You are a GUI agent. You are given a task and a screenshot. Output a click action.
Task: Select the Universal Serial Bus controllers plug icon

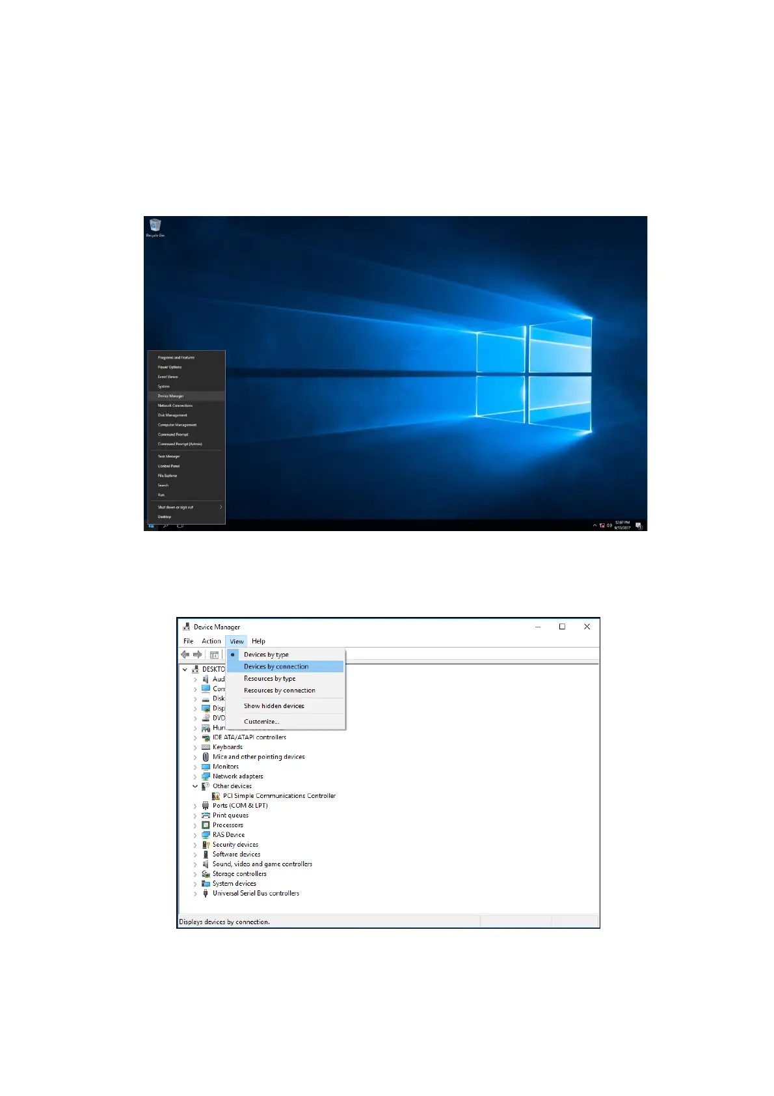pyautogui.click(x=206, y=894)
